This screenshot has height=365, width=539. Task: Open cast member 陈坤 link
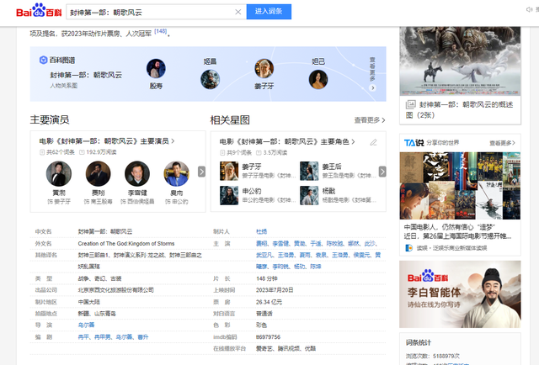tap(316, 267)
